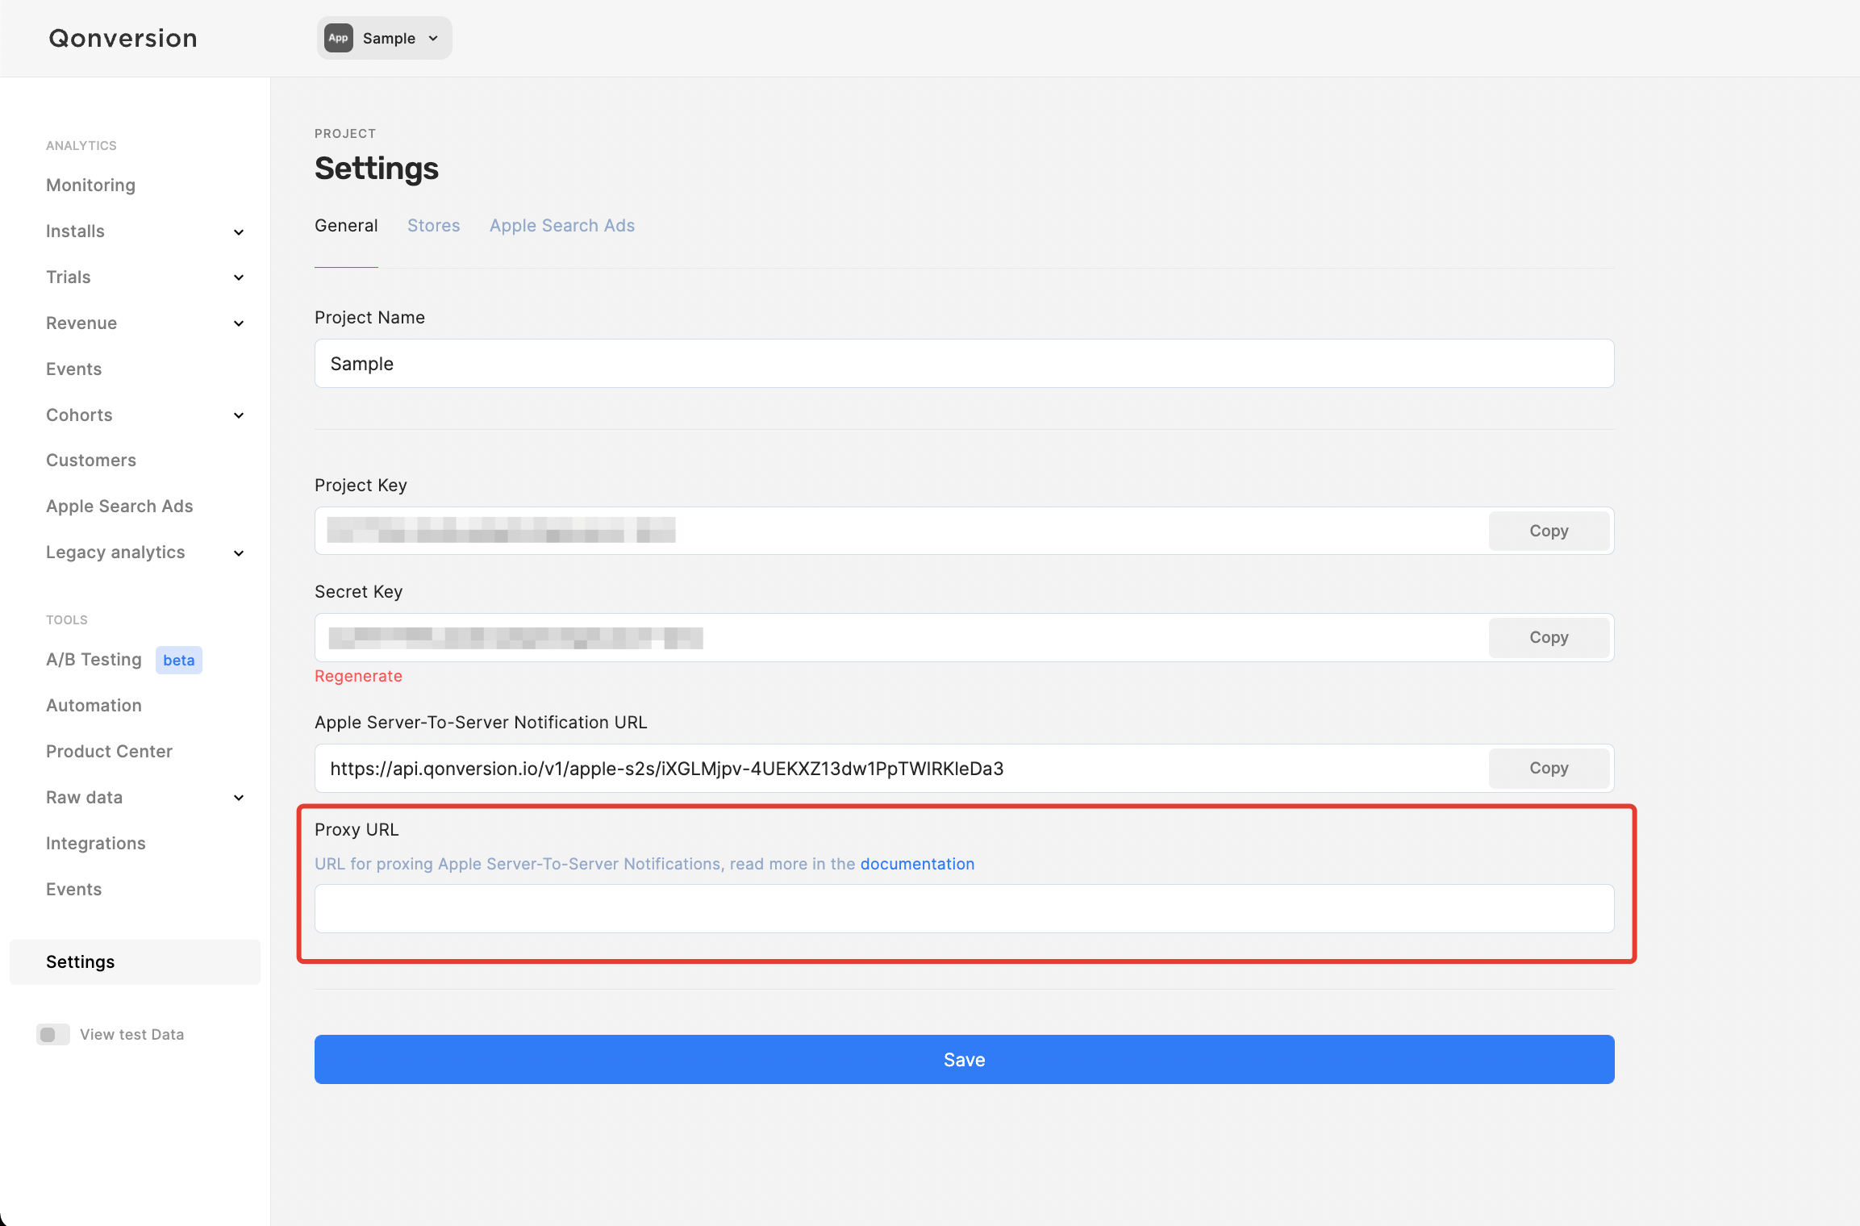Image resolution: width=1860 pixels, height=1226 pixels.
Task: Copy the Secret Key
Action: point(1548,637)
